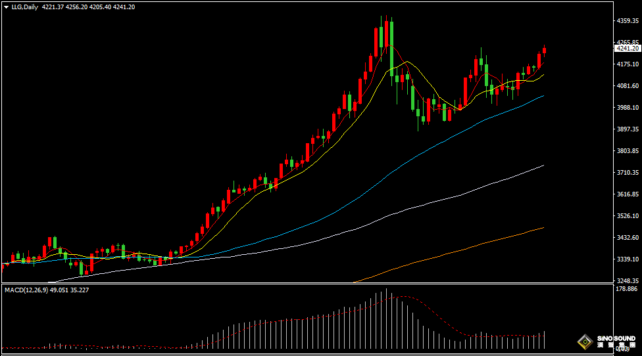Viewport: 642px width, 356px height.
Task: Click the tall green candle at the peak
Action: (x=391, y=46)
